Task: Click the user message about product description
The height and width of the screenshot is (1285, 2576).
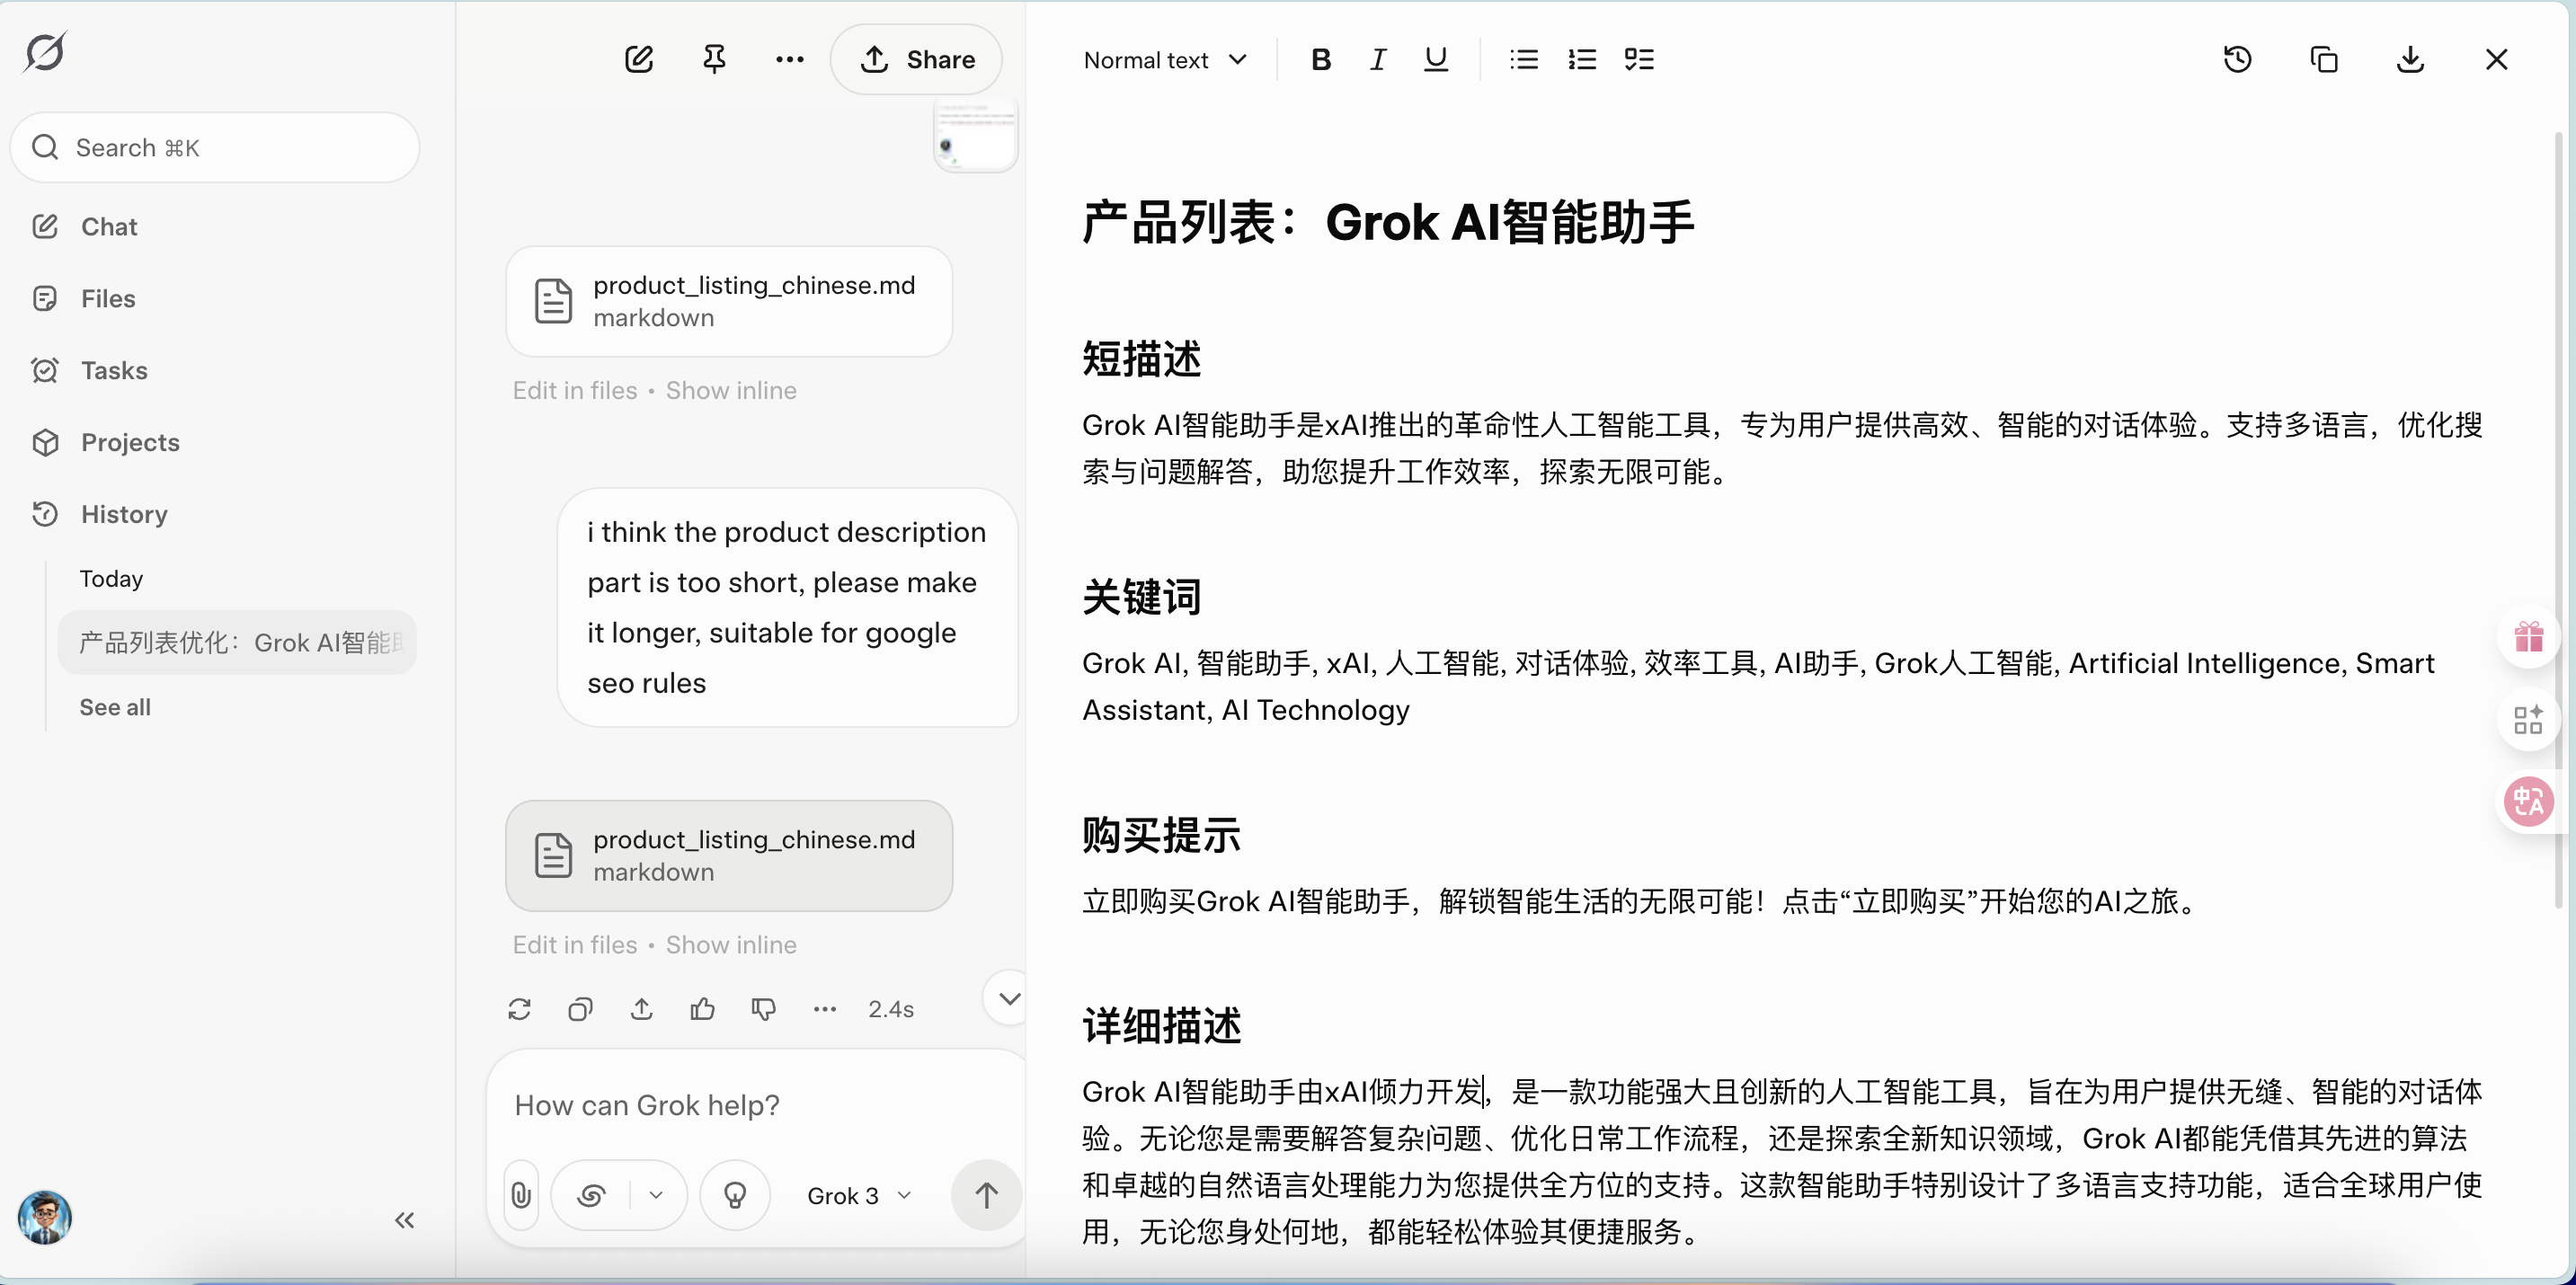Action: pos(788,608)
